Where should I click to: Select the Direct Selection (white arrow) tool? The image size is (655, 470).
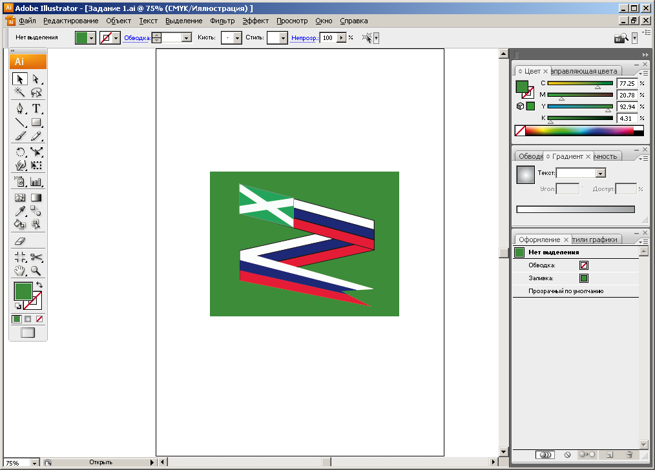pyautogui.click(x=36, y=79)
